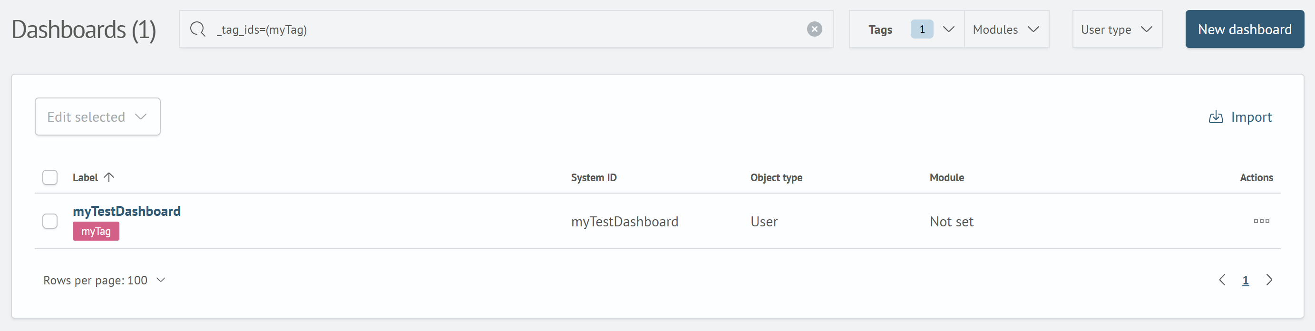Select page 1 in pagination

(x=1245, y=281)
